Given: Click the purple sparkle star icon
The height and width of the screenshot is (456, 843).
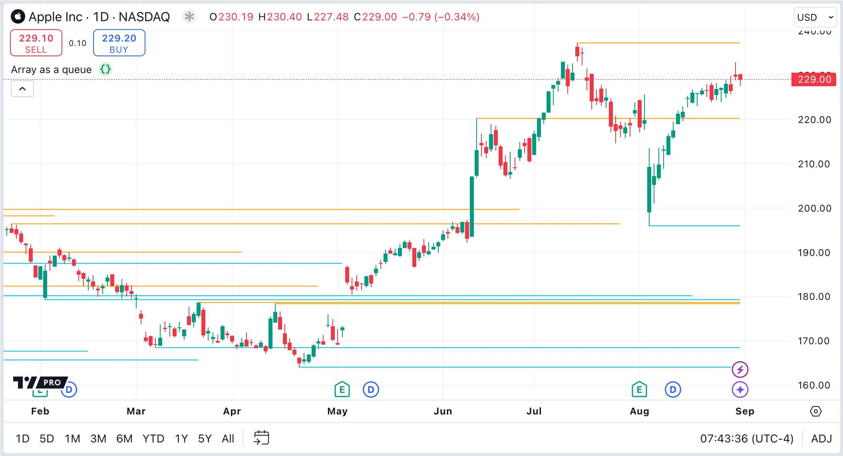Looking at the screenshot, I should point(740,389).
